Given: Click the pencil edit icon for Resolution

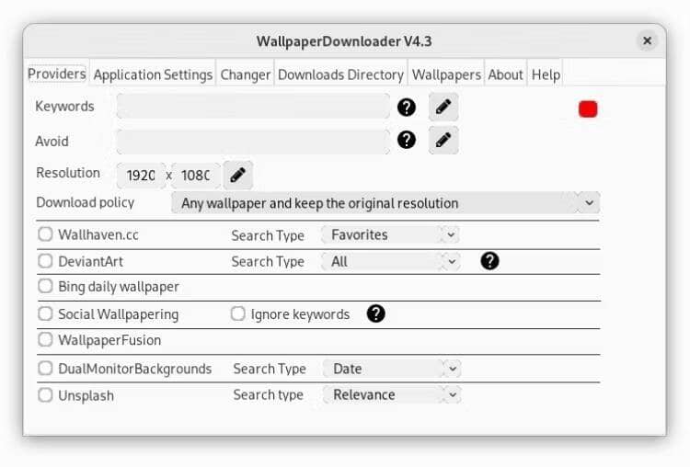Looking at the screenshot, I should click(237, 175).
